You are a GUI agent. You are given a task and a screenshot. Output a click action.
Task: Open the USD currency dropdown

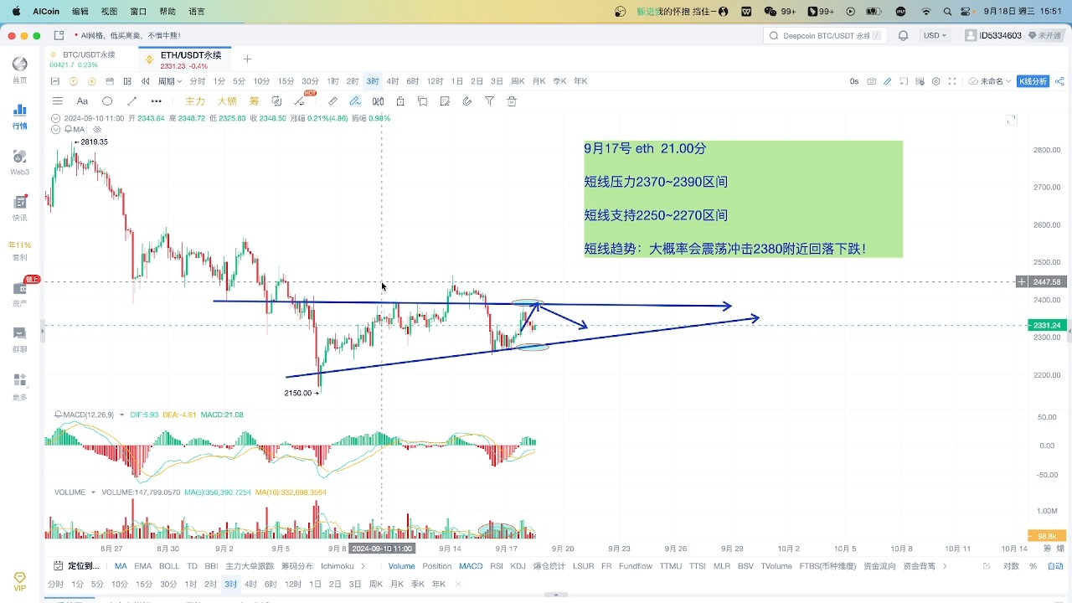[935, 36]
